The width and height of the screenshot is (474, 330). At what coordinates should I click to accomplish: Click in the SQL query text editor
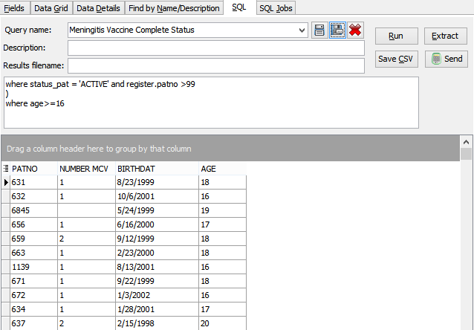click(x=211, y=103)
